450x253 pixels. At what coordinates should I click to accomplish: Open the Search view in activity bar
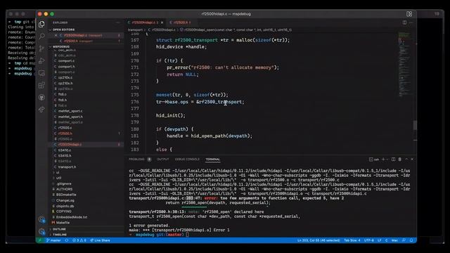41,36
